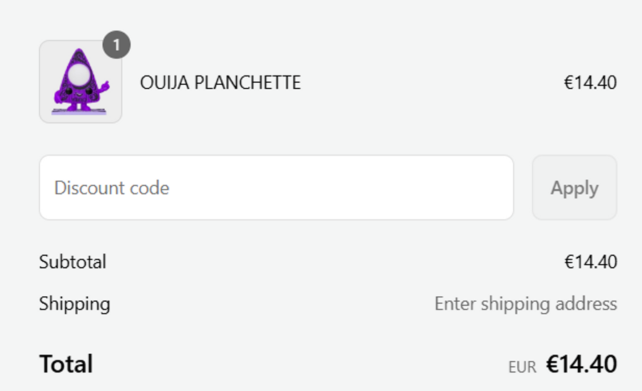The image size is (642, 391).
Task: Click the planchette figure's display base
Action: (x=78, y=111)
